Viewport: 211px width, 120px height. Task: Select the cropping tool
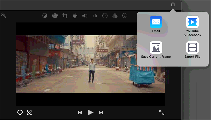(65, 16)
